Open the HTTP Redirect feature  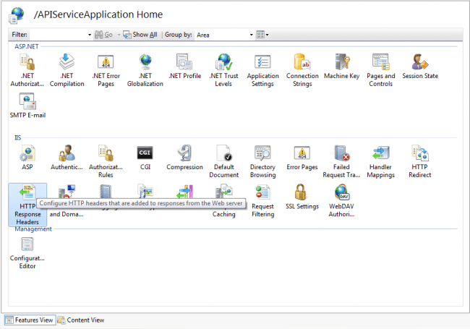(x=420, y=161)
